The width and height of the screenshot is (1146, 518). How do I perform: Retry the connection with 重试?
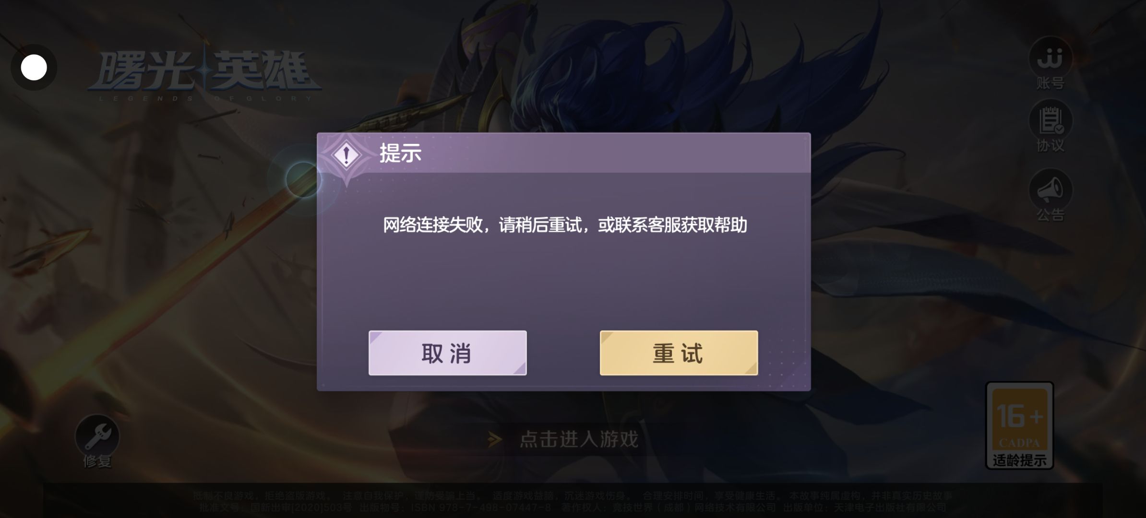click(x=679, y=353)
